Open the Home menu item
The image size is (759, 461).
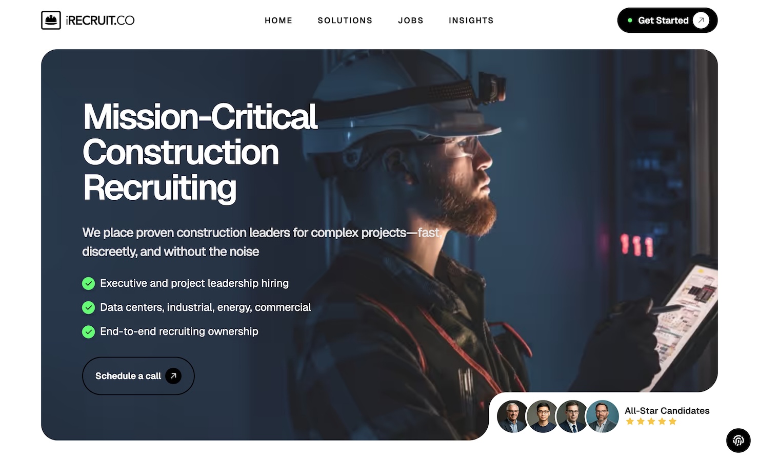(x=278, y=20)
